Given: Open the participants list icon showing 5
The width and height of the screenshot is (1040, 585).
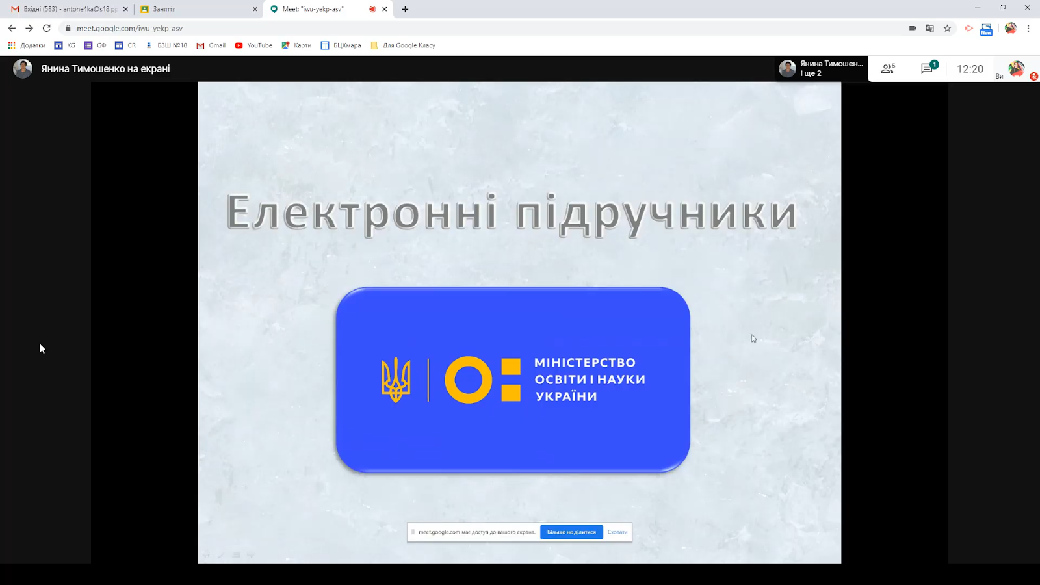Looking at the screenshot, I should coord(888,68).
